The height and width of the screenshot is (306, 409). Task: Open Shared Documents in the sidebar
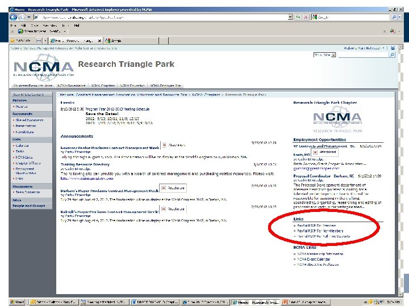click(30, 120)
